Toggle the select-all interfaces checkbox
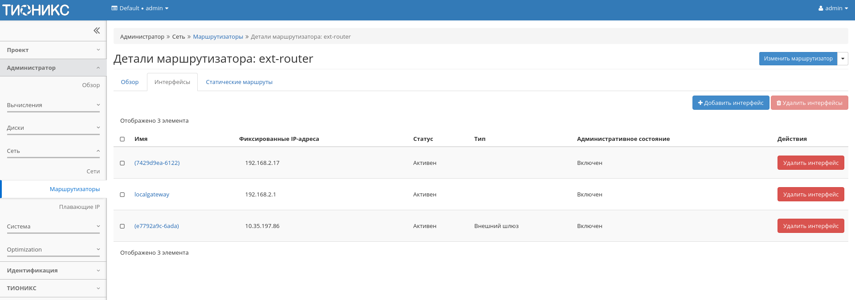 pos(122,139)
